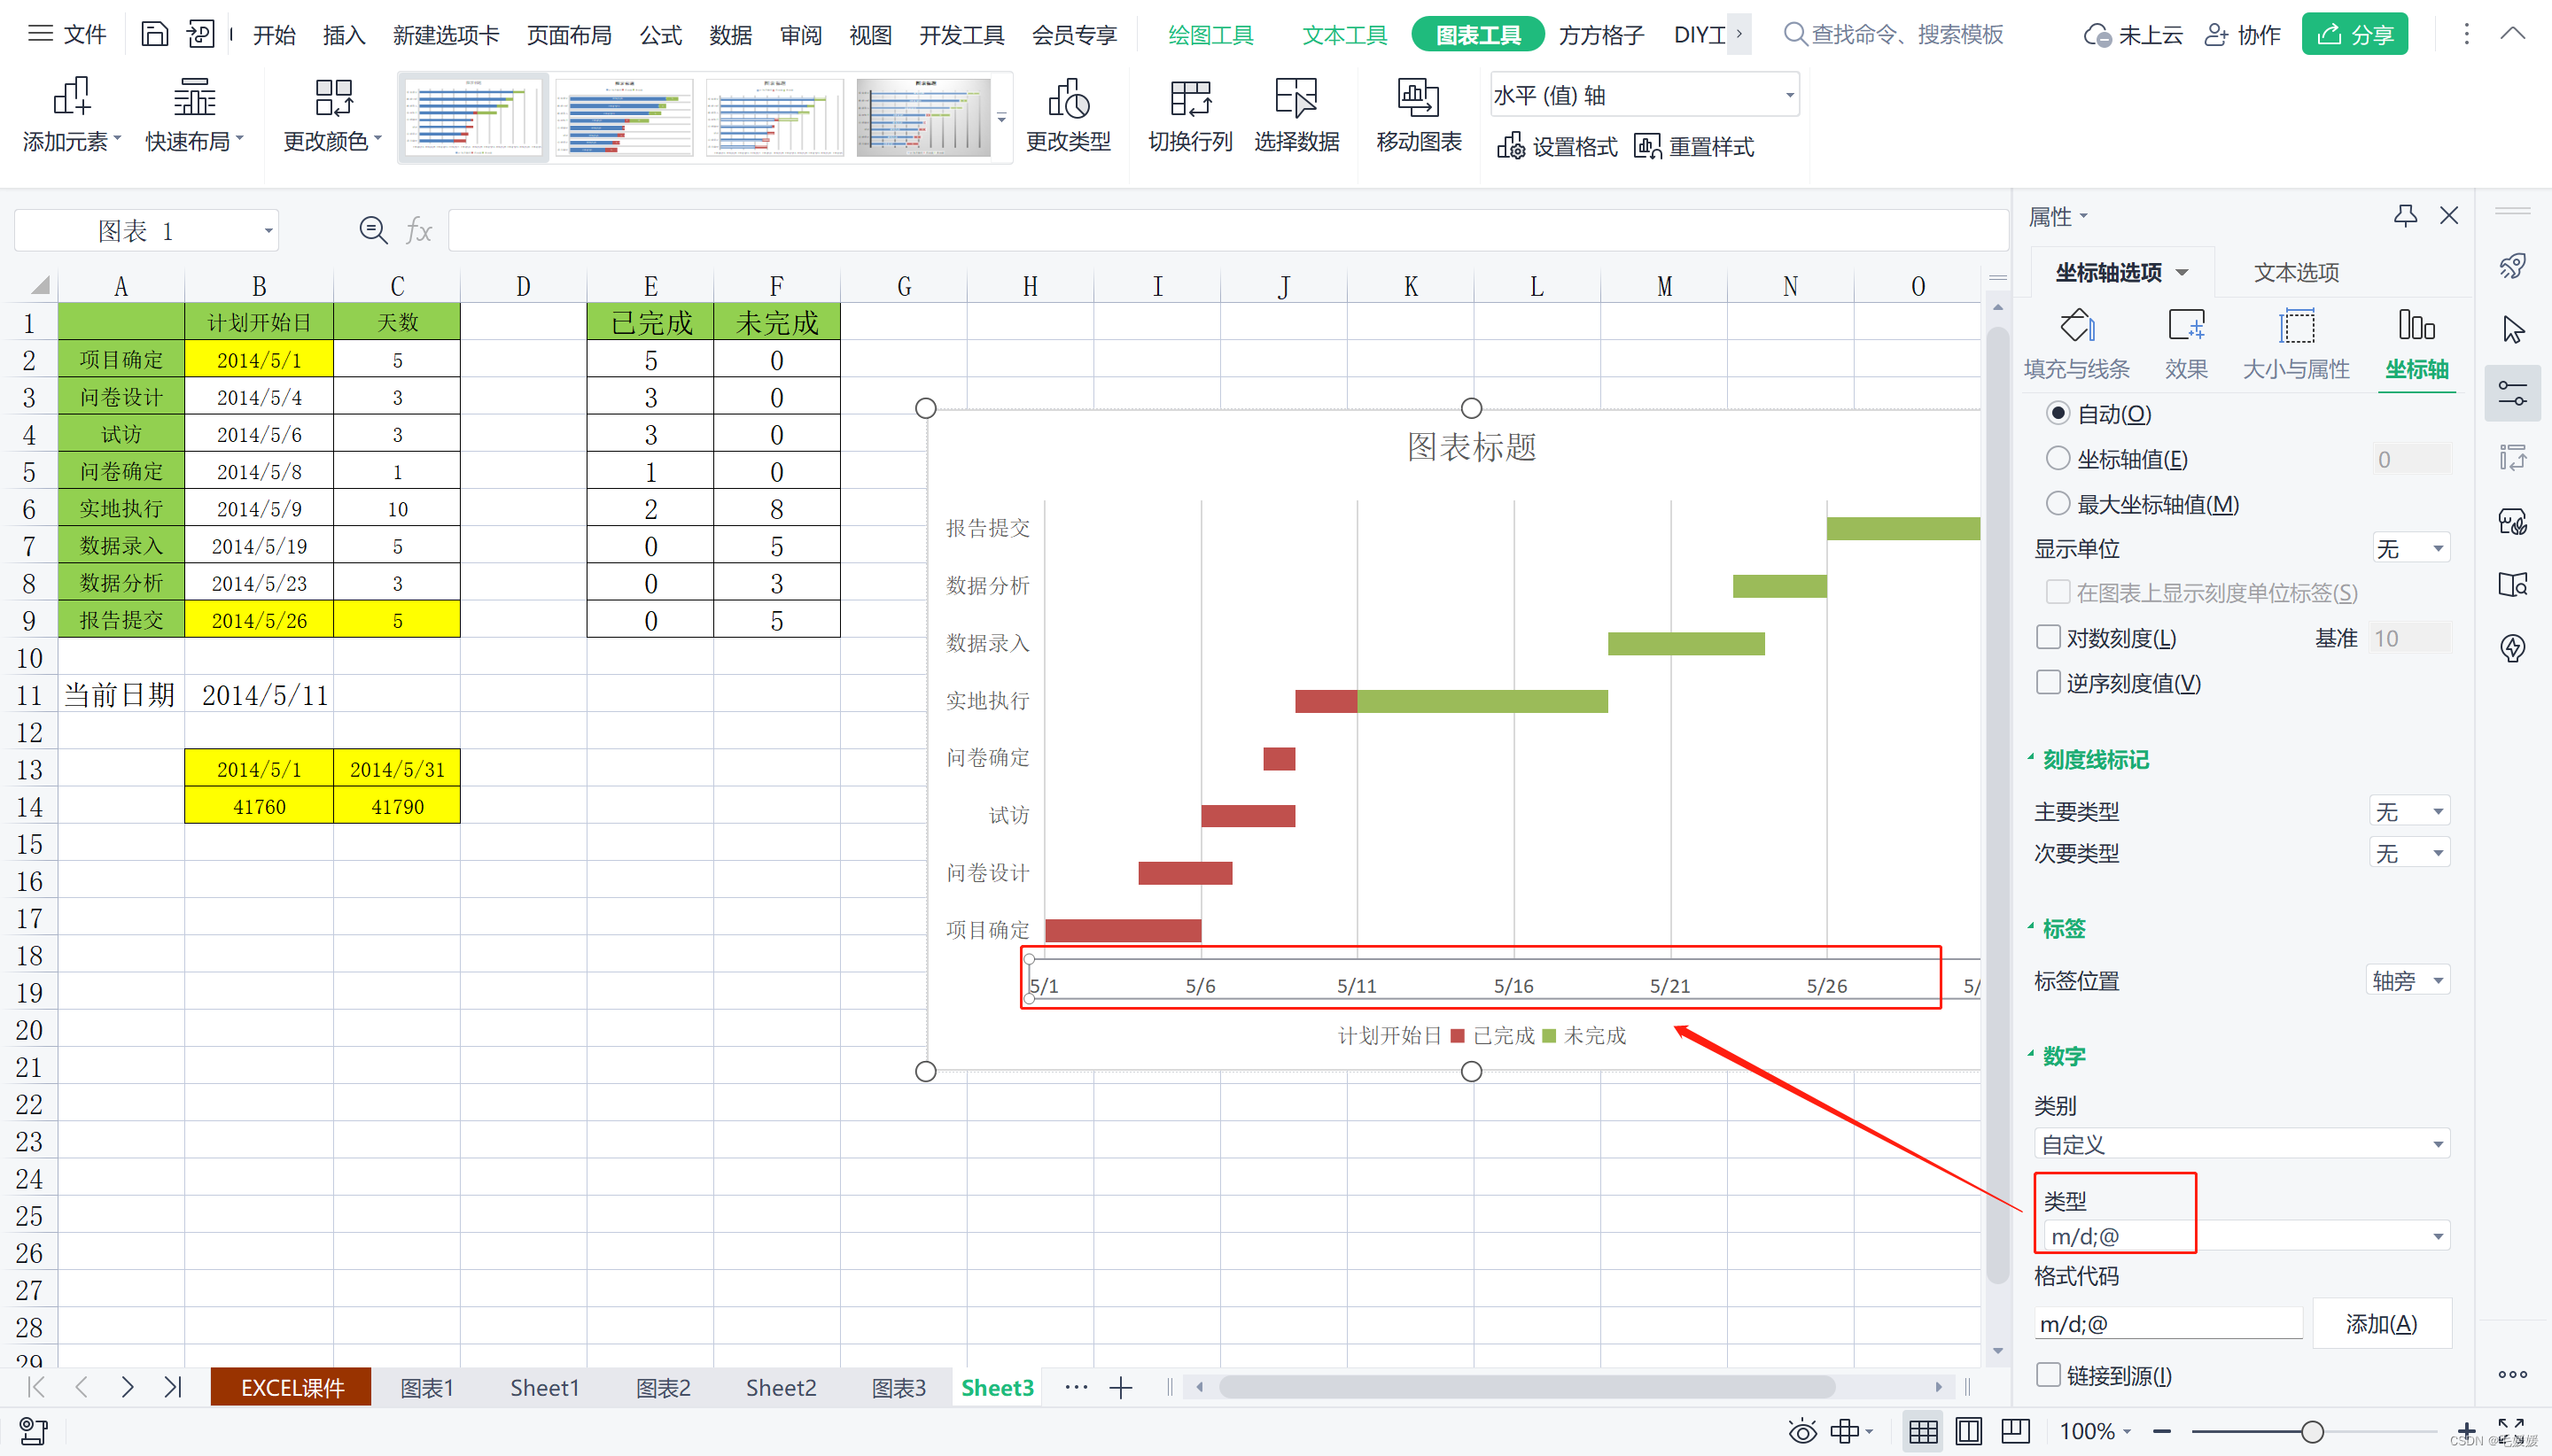This screenshot has height=1456, width=2552.
Task: Switch to the 效果 effects icon
Action: (2185, 327)
